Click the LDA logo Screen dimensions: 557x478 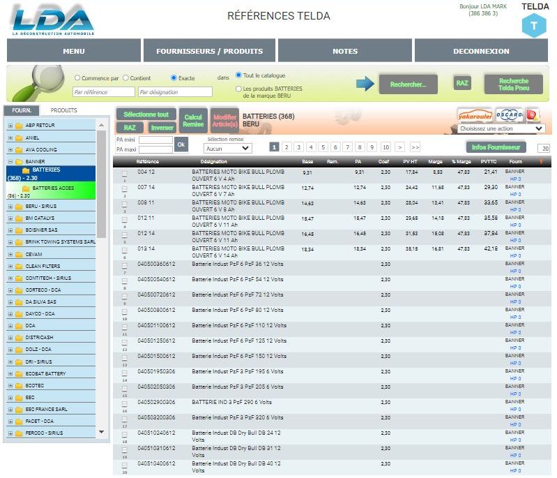(52, 20)
